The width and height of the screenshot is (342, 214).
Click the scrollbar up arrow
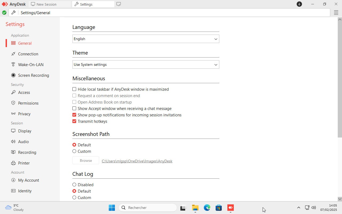pos(340,19)
